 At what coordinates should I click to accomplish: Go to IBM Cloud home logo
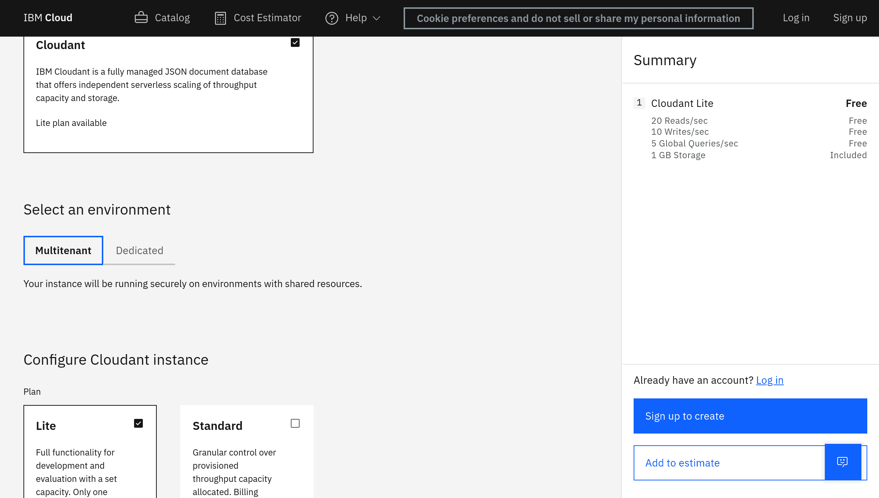48,18
